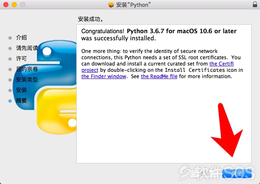Image resolution: width=260 pixels, height=184 pixels.
Task: Click the installer package icon in title
Action: point(111,5)
